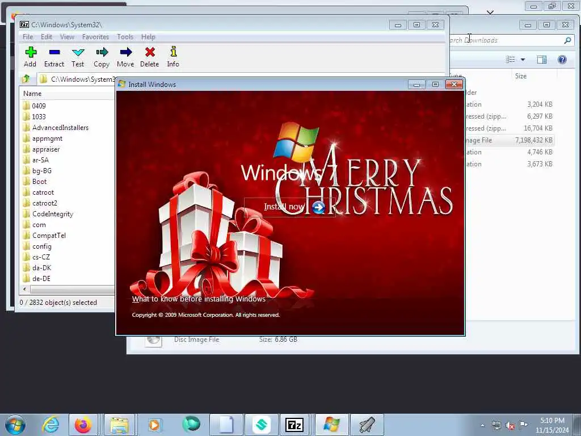Select the AdvancedInstallers folder
The width and height of the screenshot is (581, 436).
(x=60, y=128)
